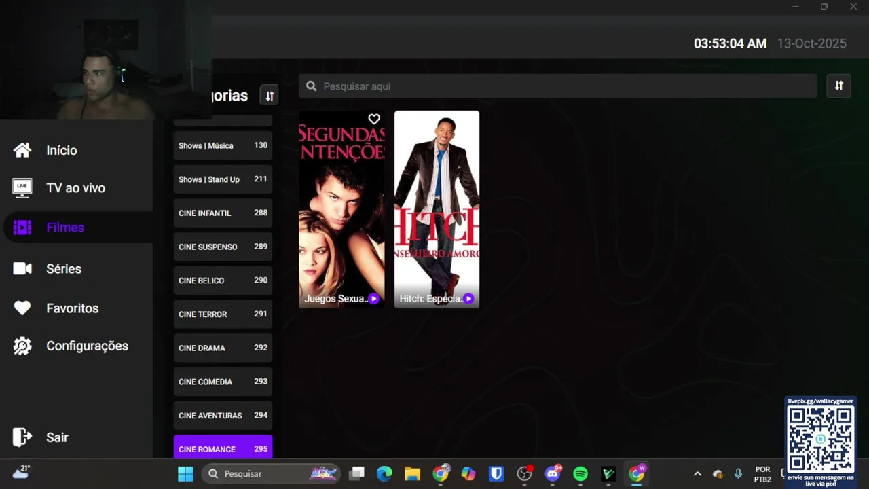Screen dimensions: 869x489
Task: Select CINE SUSPENSO category
Action: pos(223,247)
